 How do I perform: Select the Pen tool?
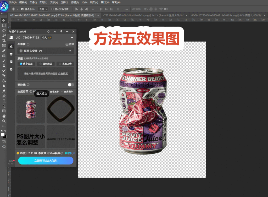[4, 96]
